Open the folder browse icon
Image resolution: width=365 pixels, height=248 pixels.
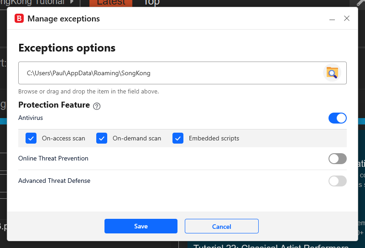[332, 73]
